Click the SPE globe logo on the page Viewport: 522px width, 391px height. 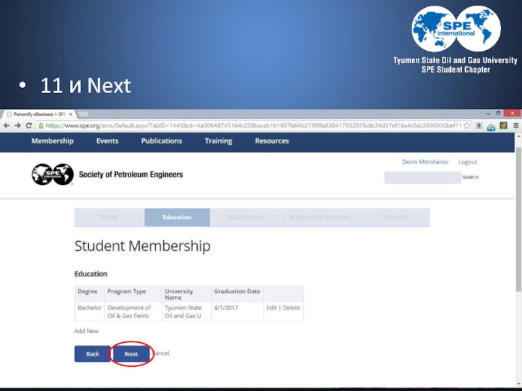point(52,175)
